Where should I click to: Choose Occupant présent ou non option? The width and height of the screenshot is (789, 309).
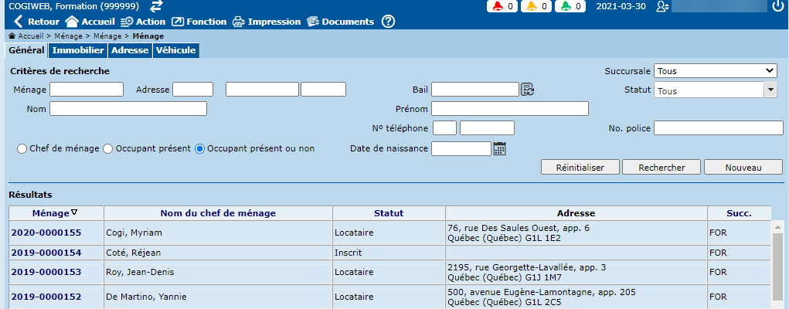pyautogui.click(x=200, y=148)
